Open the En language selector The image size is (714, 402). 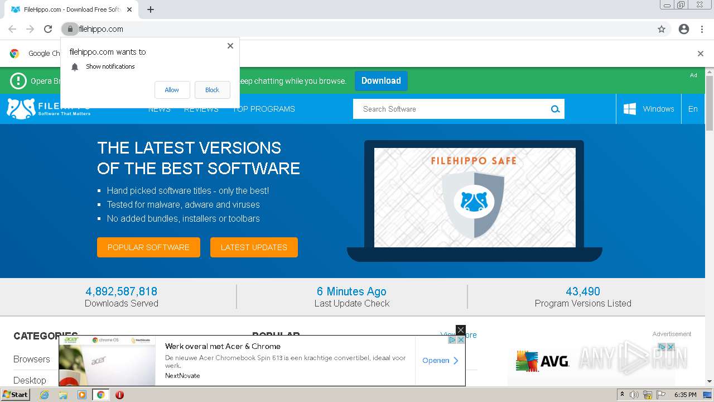click(693, 109)
